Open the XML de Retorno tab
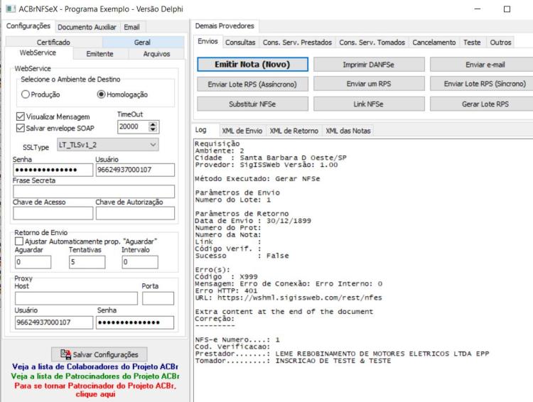 [294, 131]
